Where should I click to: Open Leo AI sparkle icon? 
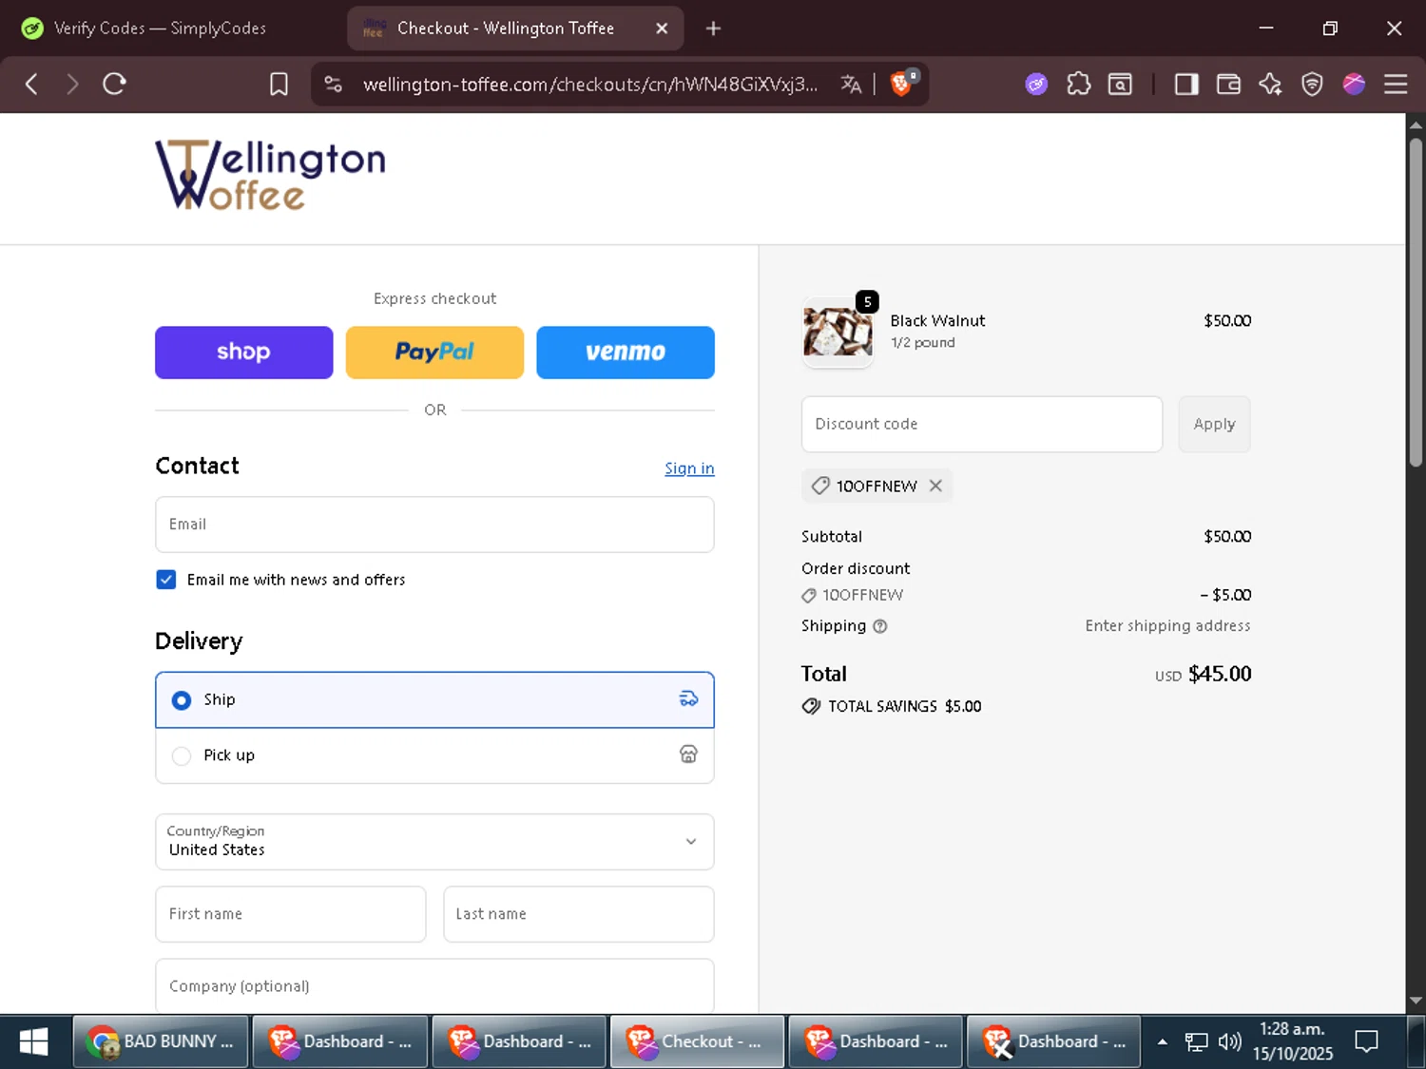tap(1270, 85)
